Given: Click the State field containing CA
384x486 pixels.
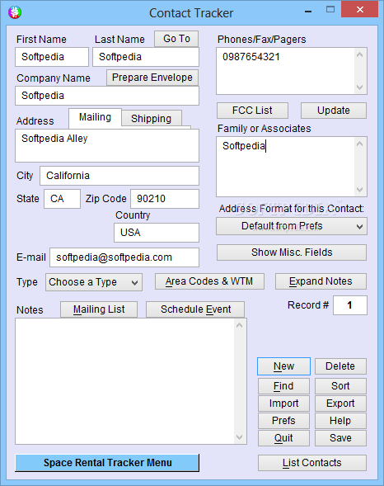Looking at the screenshot, I should [x=62, y=199].
